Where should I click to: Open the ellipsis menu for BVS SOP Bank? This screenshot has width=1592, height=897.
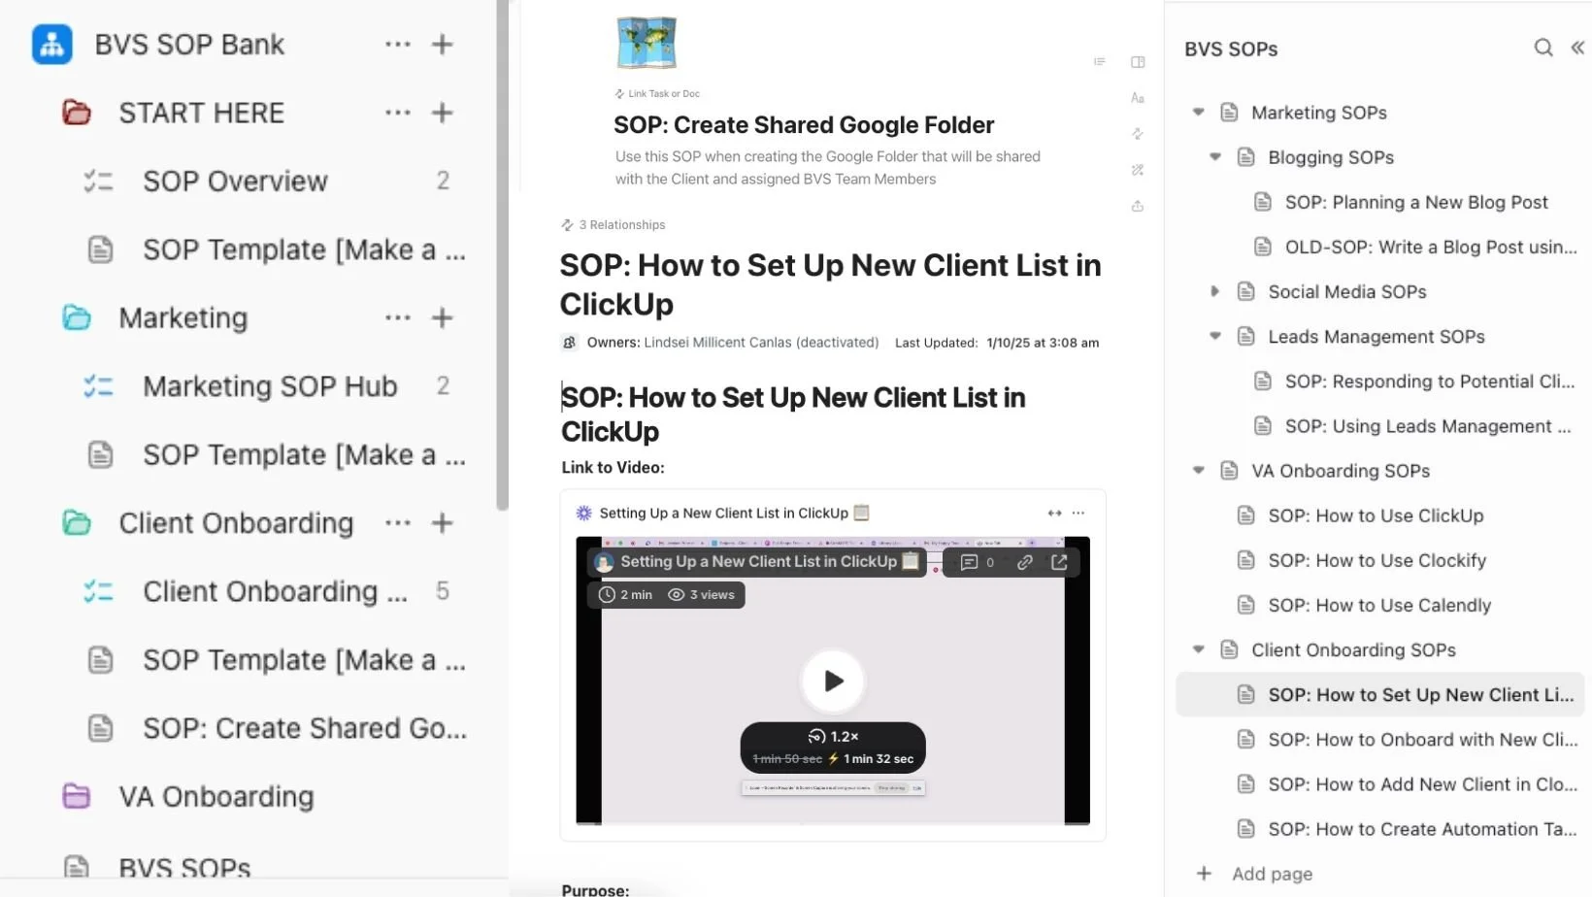pyautogui.click(x=397, y=45)
